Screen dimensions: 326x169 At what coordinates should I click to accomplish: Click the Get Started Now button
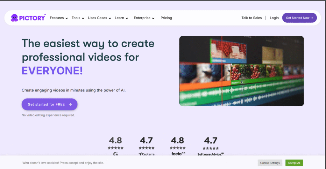[299, 18]
